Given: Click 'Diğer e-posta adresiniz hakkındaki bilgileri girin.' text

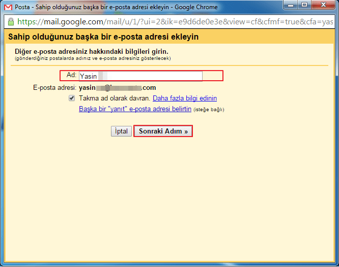Looking at the screenshot, I should click(92, 52).
